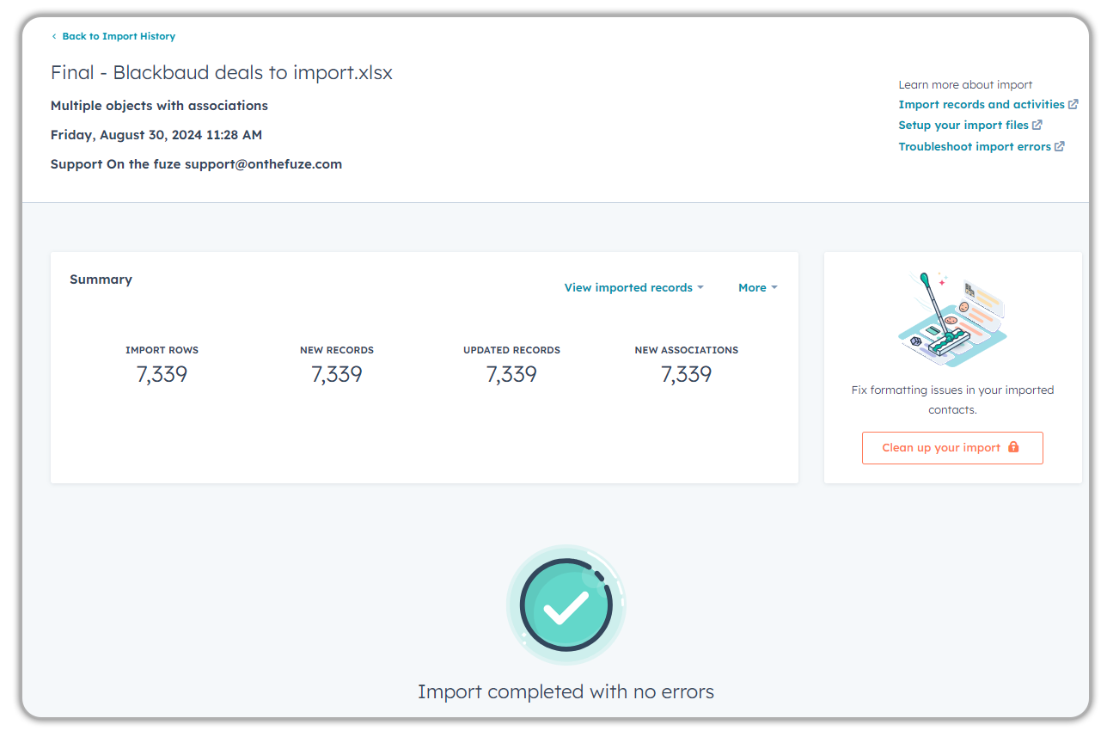Expand the View imported records dropdown
The height and width of the screenshot is (743, 1107).
pos(628,287)
